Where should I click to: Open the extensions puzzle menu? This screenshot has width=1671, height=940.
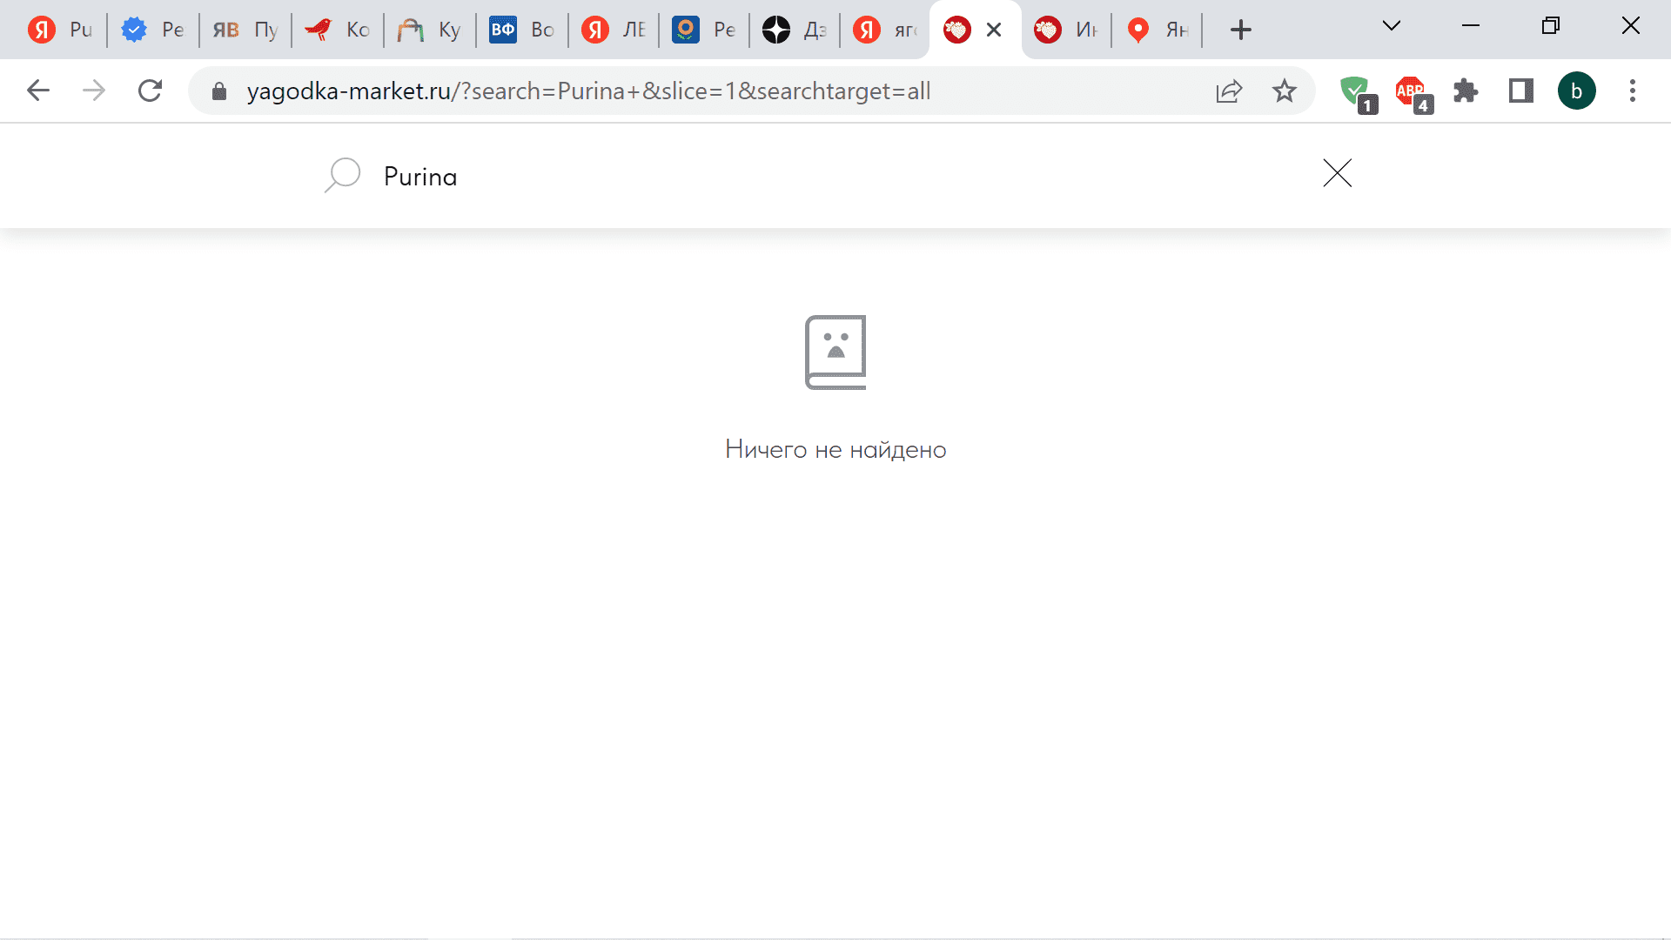pos(1466,91)
